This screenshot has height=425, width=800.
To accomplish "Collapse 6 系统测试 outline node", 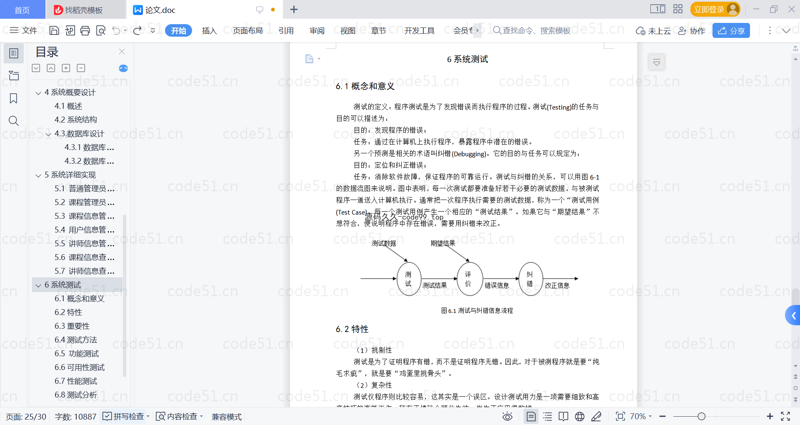I will click(x=38, y=285).
